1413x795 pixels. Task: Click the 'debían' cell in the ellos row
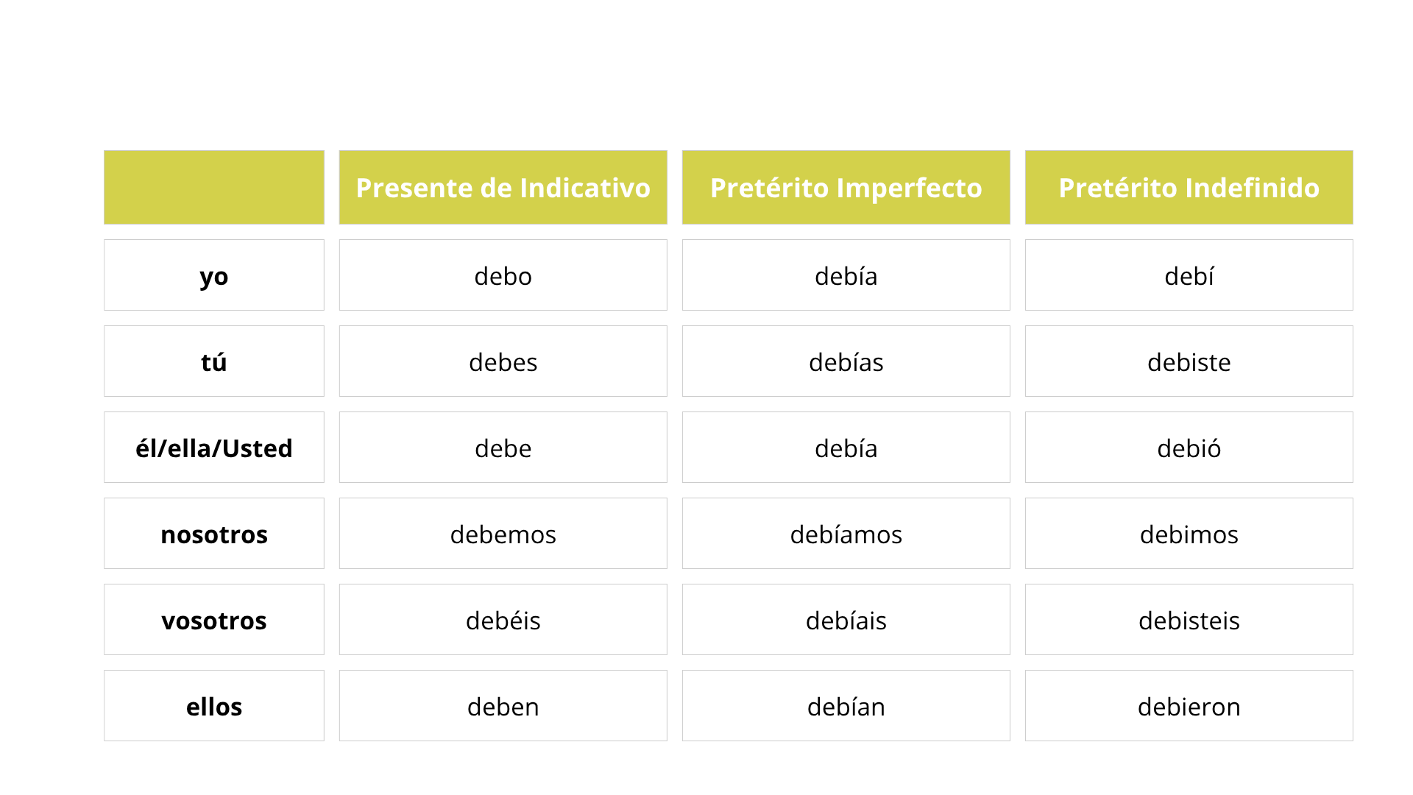point(846,706)
